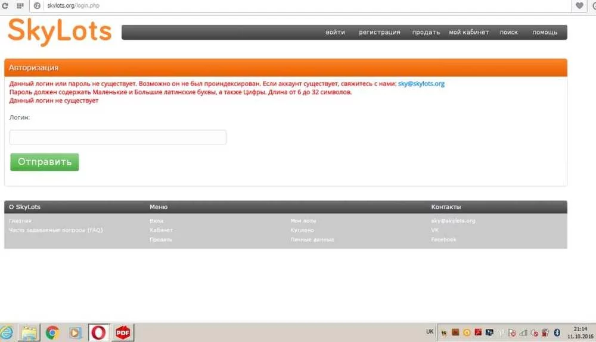Click the site info globe icon in address bar
The width and height of the screenshot is (596, 342).
37,6
